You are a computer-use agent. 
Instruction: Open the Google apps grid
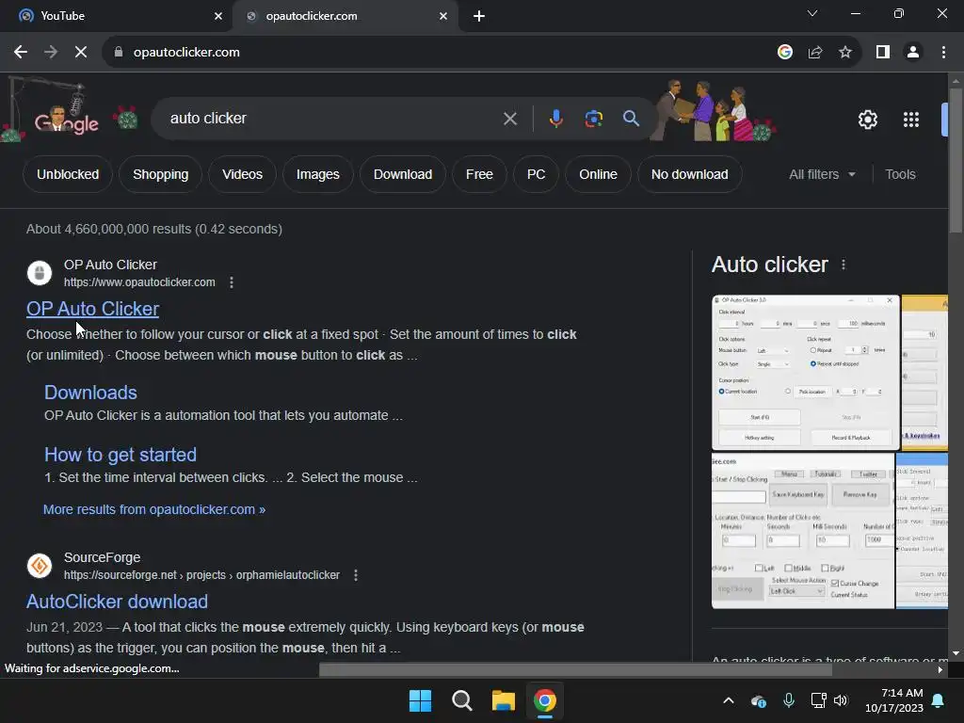coord(910,120)
